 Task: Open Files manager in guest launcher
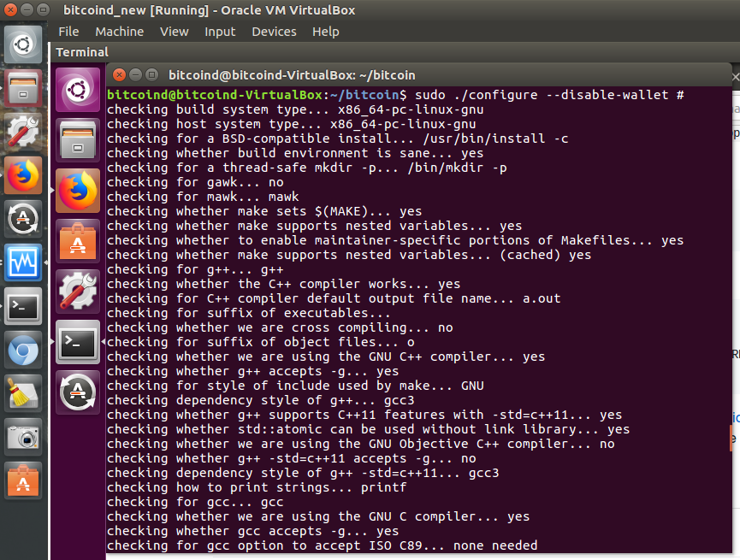[x=78, y=140]
